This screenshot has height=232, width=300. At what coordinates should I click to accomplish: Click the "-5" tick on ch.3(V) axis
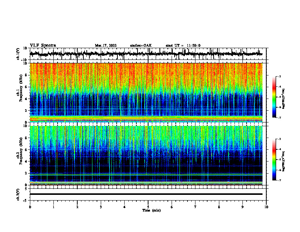coord(26,201)
